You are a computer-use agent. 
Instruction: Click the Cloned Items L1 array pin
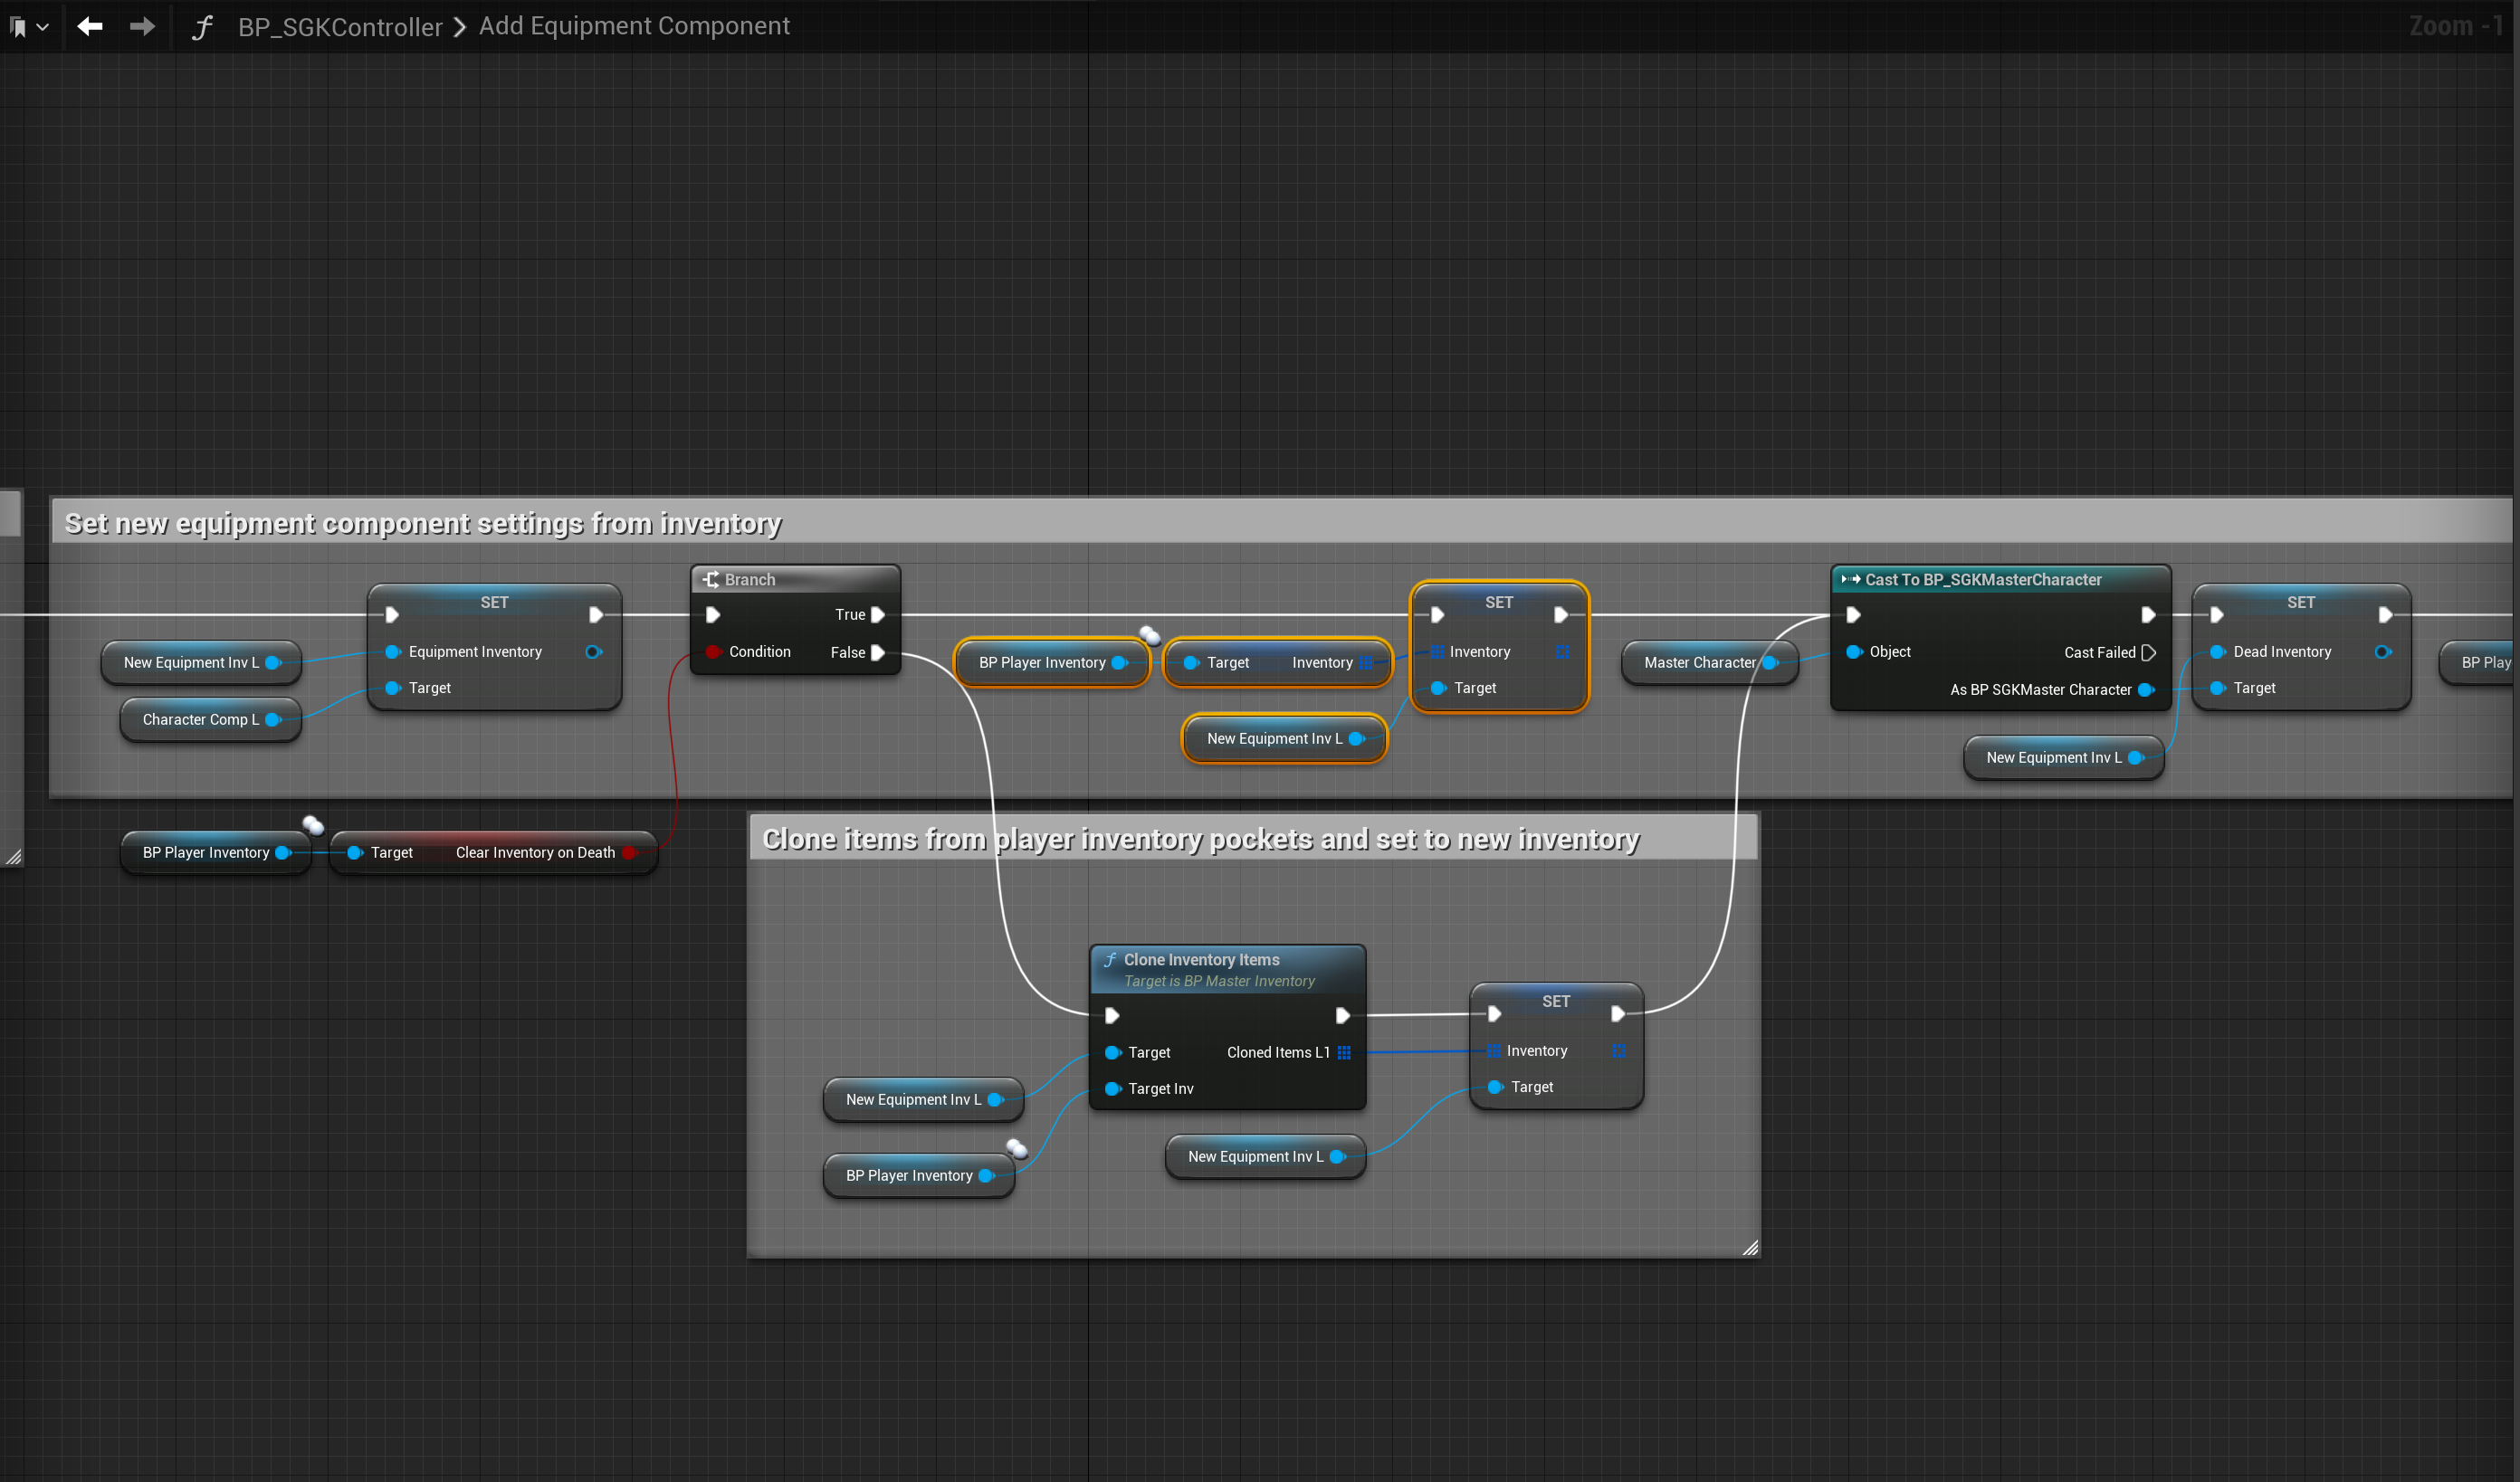coord(1344,1052)
